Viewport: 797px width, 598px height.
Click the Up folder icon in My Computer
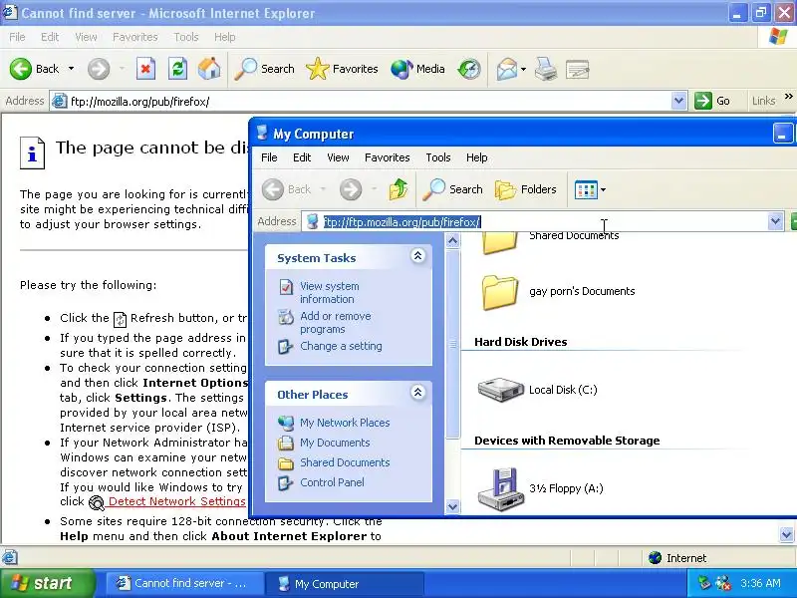398,189
